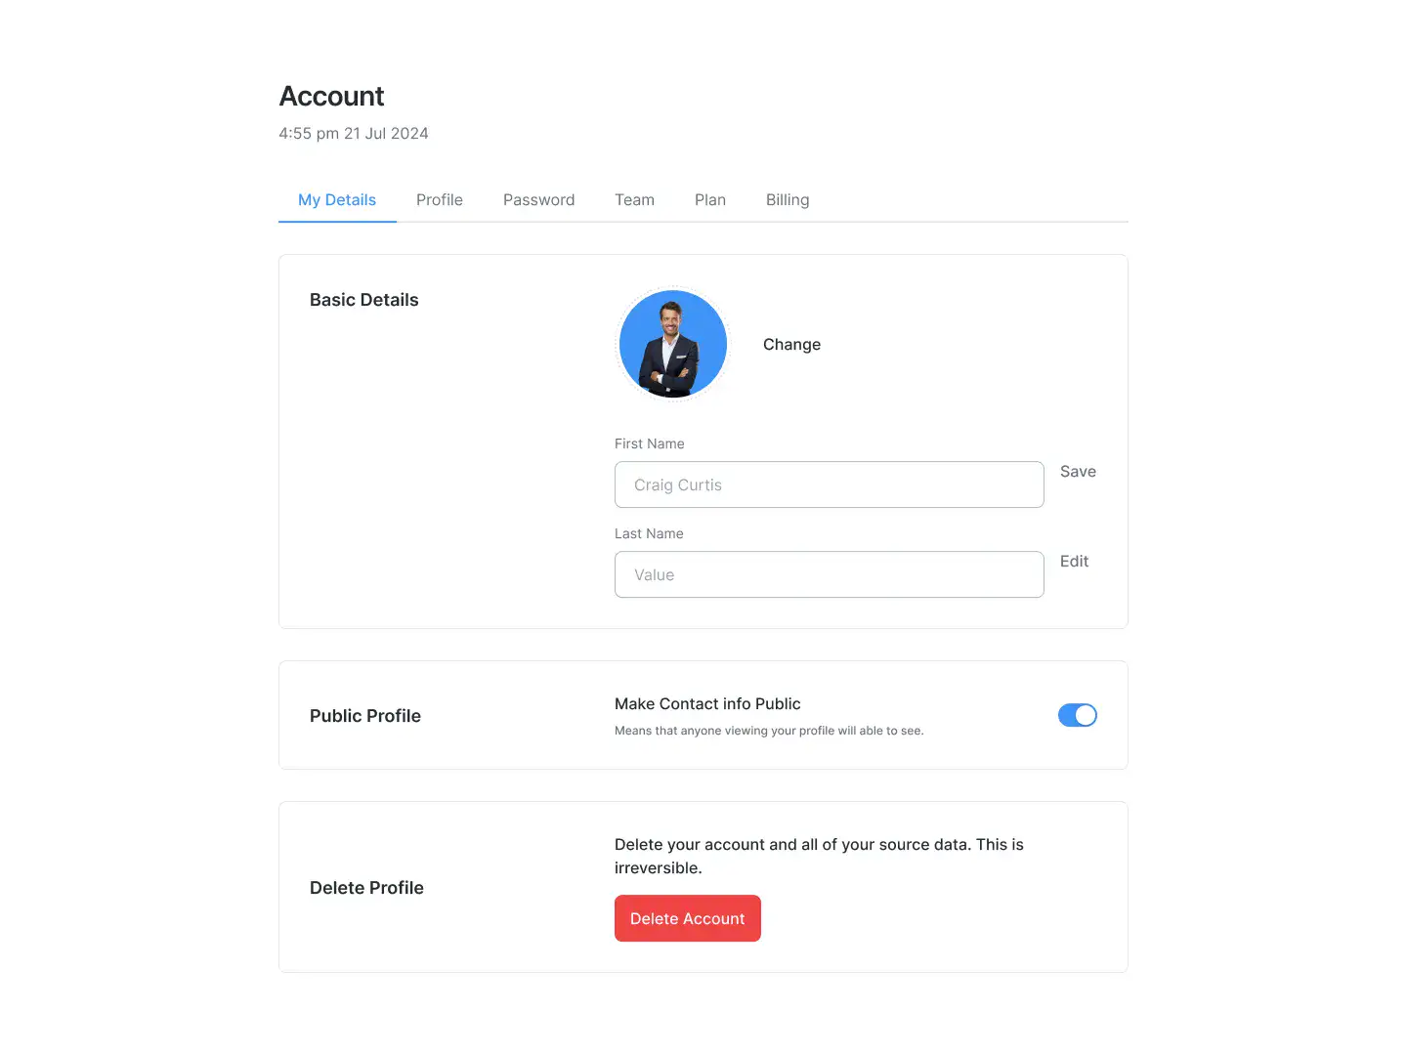The image size is (1407, 1052).
Task: Click Save beside First Name
Action: click(1078, 471)
